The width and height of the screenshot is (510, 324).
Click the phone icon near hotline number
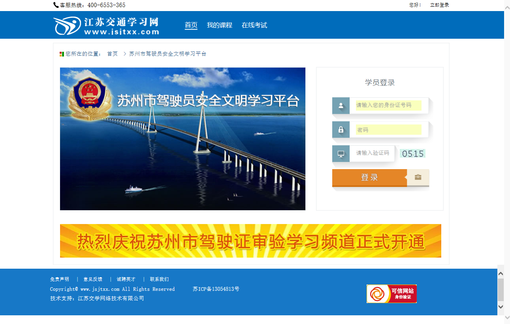[x=56, y=5]
